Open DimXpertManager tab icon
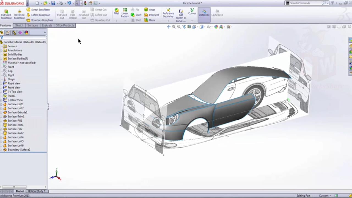Image resolution: width=352 pixels, height=198 pixels. click(x=20, y=32)
